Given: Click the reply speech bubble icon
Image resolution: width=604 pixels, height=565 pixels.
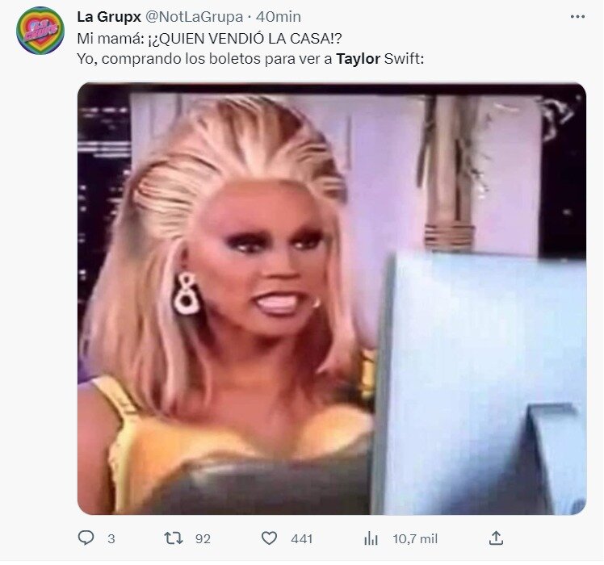Looking at the screenshot, I should pos(86,538).
